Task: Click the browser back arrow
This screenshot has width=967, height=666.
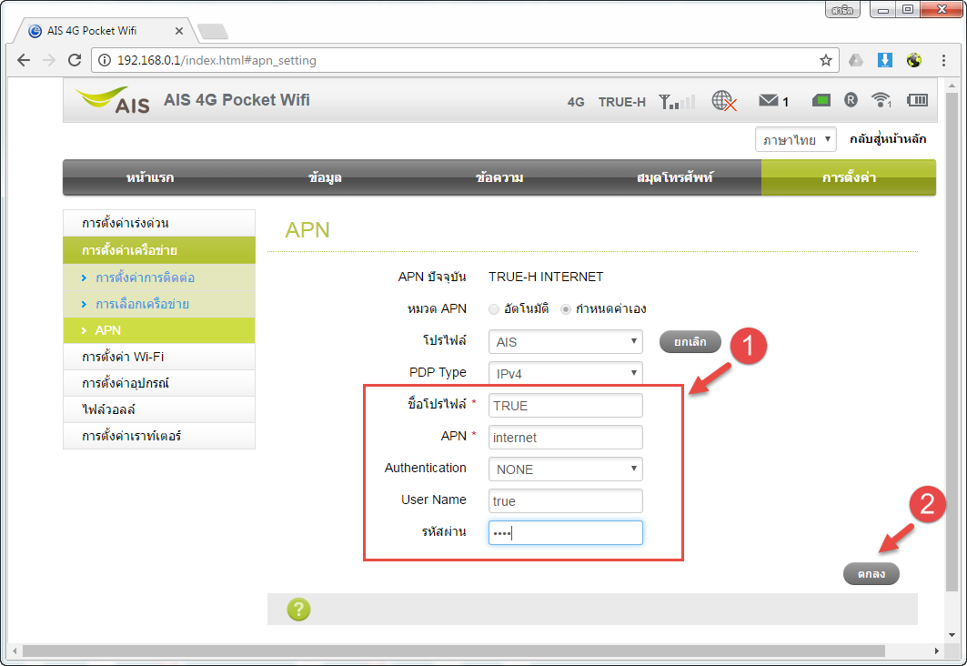Action: click(24, 60)
